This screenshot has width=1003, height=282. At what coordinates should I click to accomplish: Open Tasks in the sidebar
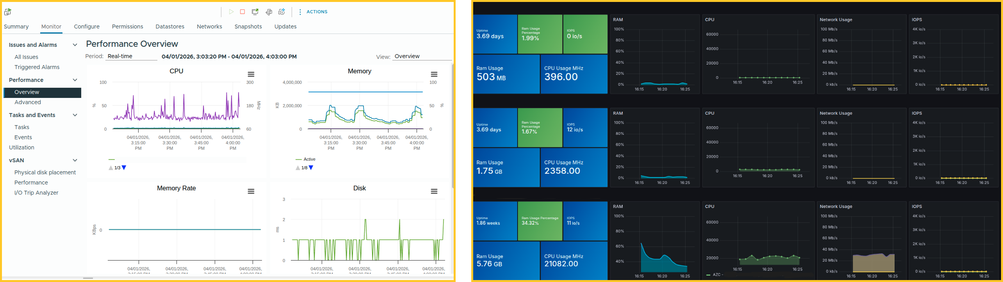coord(22,127)
